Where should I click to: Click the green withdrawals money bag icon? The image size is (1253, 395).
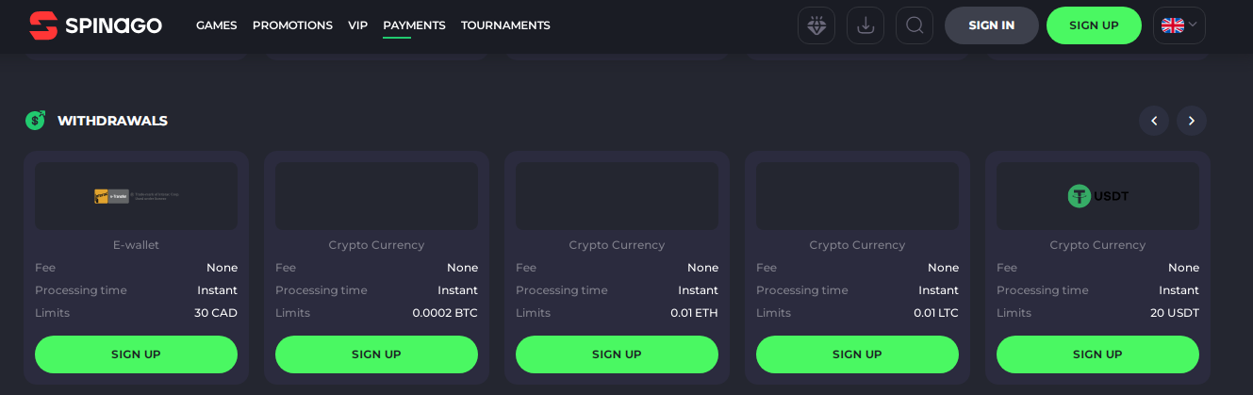[36, 121]
